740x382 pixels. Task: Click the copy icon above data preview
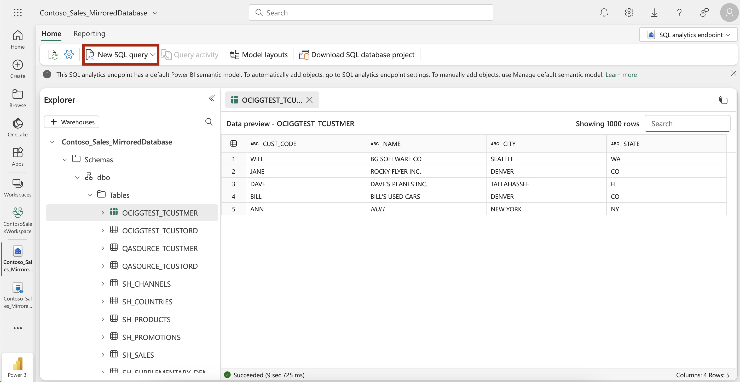(x=723, y=100)
